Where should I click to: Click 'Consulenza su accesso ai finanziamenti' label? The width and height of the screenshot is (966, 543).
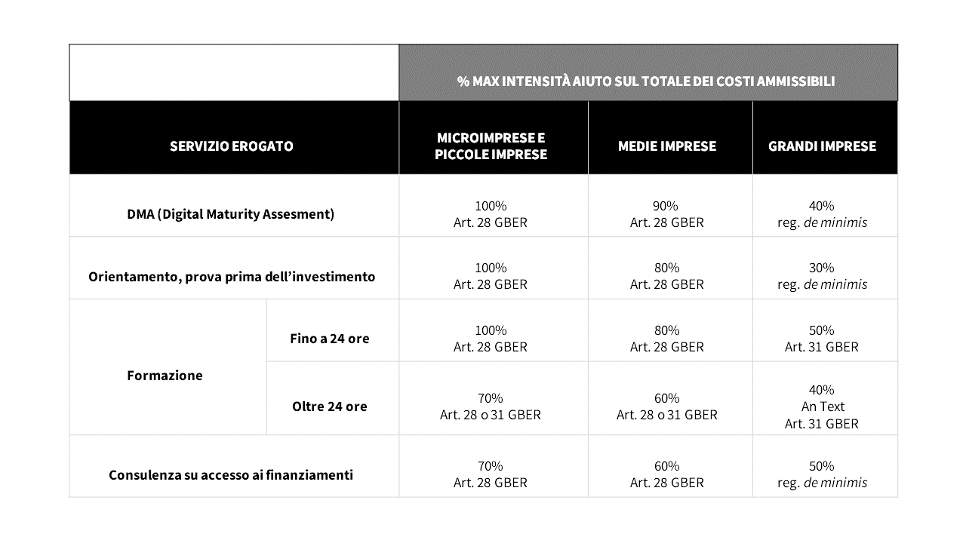(231, 475)
